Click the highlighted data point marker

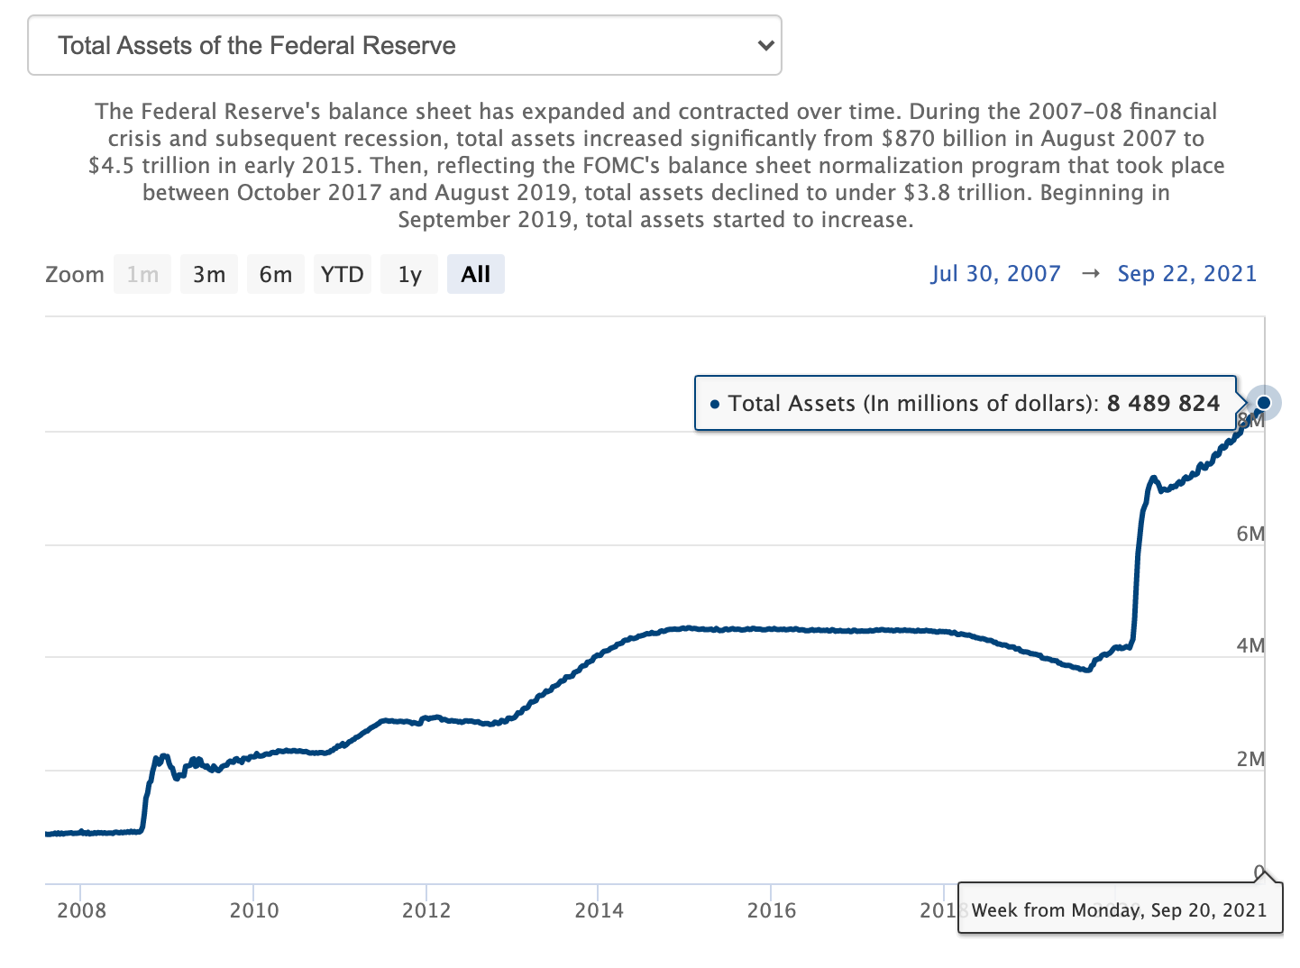point(1265,403)
